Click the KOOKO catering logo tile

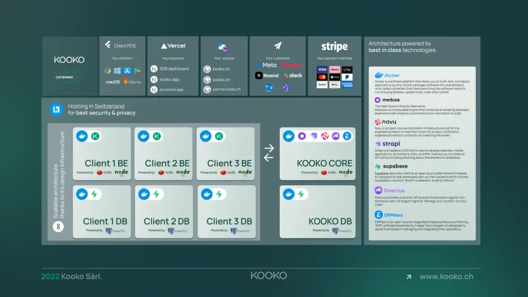tap(70, 66)
